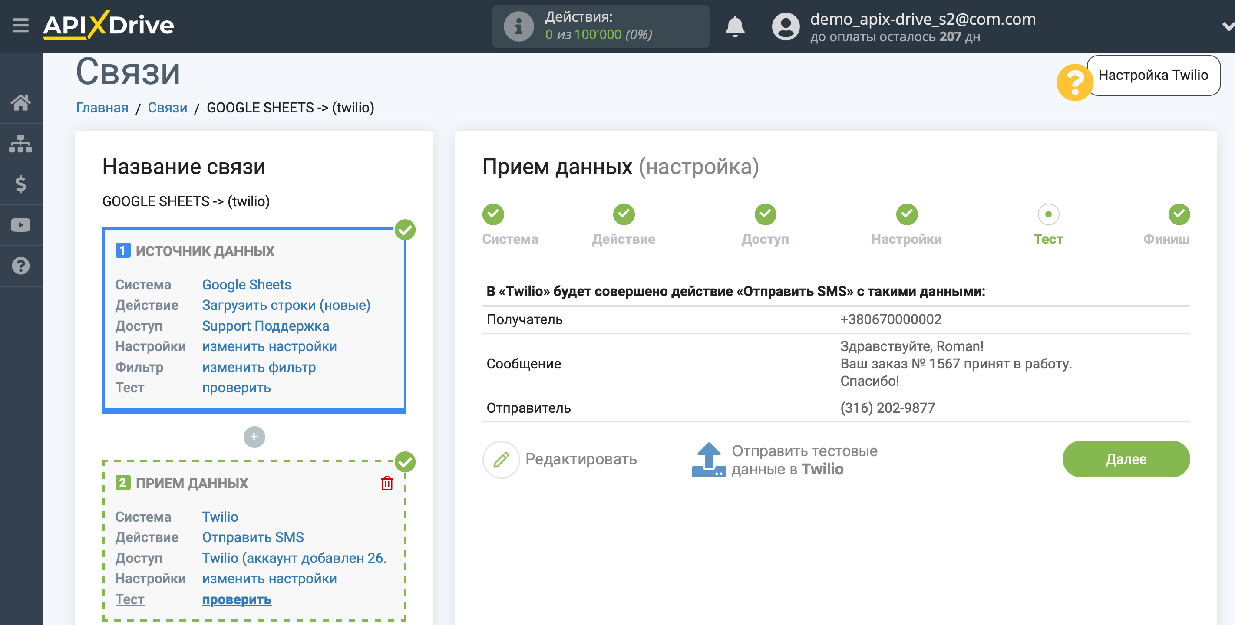Image resolution: width=1235 pixels, height=625 pixels.
Task: Click the user avatar icon
Action: tap(785, 26)
